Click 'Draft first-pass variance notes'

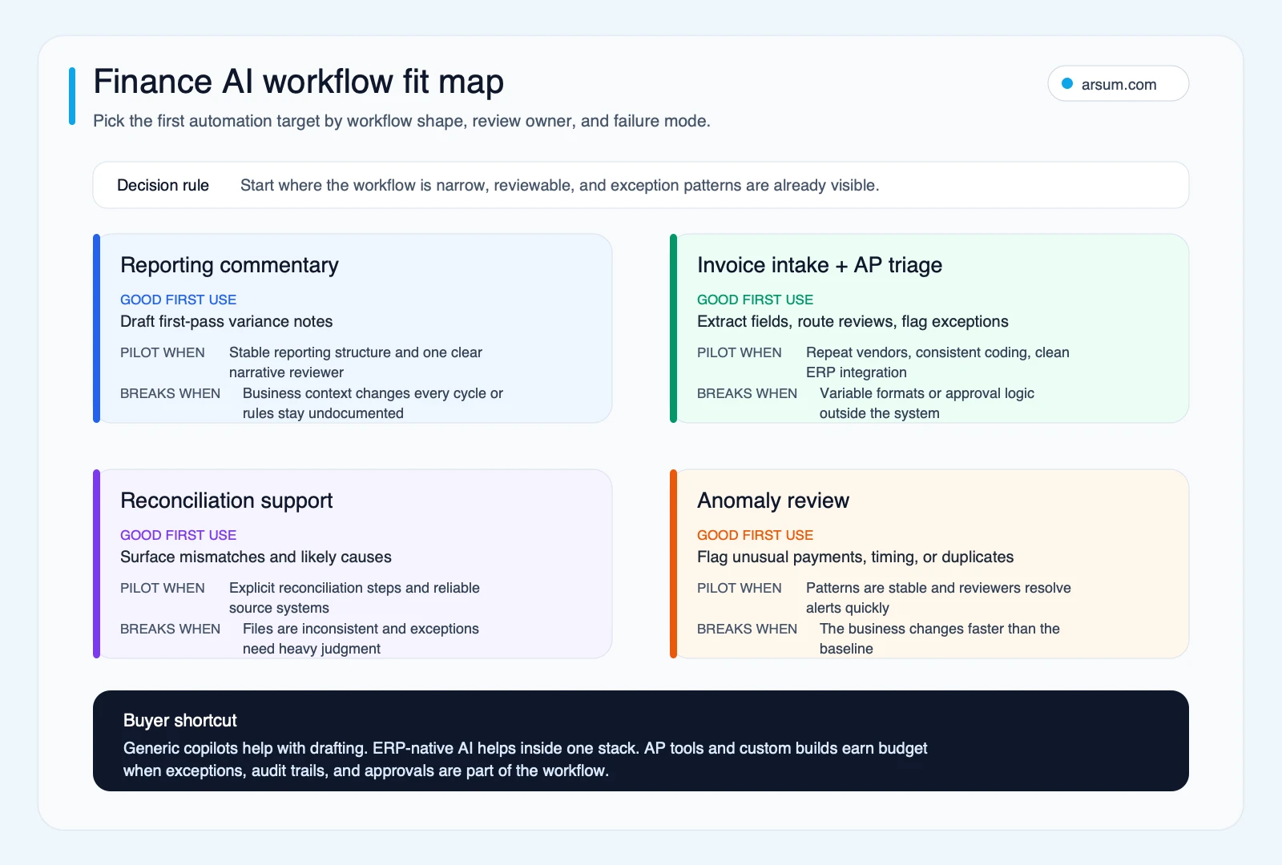point(226,321)
